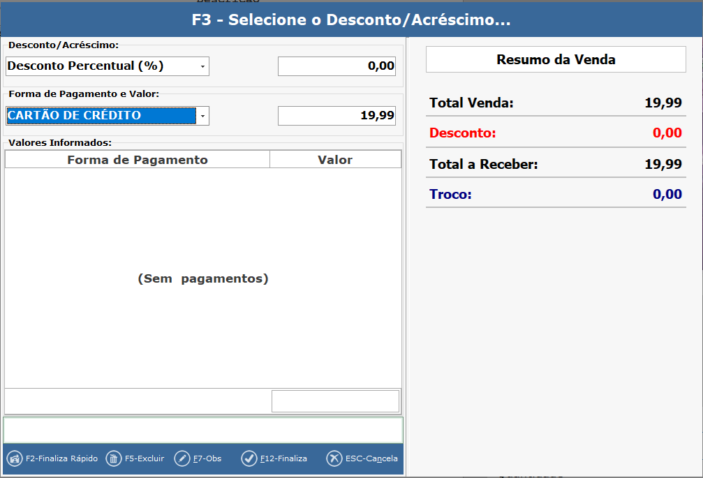
Task: Click the F5-Excluir trash icon
Action: pos(113,458)
